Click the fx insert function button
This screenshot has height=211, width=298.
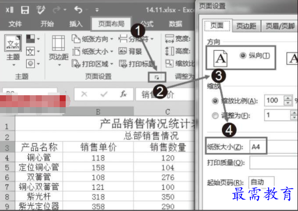pos(123,94)
